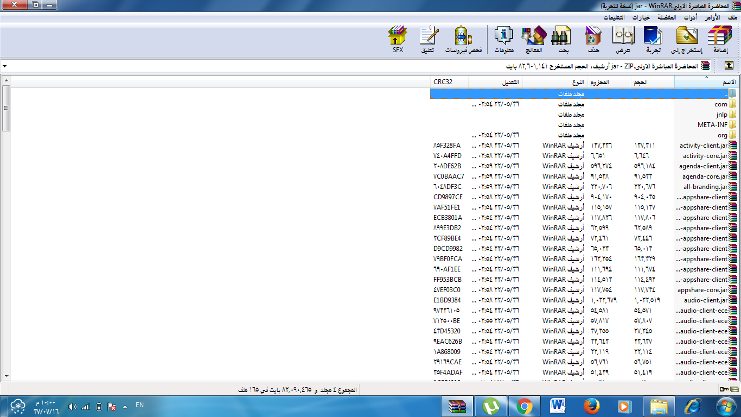
Task: Open the المفضلة (Favorites) menu
Action: click(667, 17)
